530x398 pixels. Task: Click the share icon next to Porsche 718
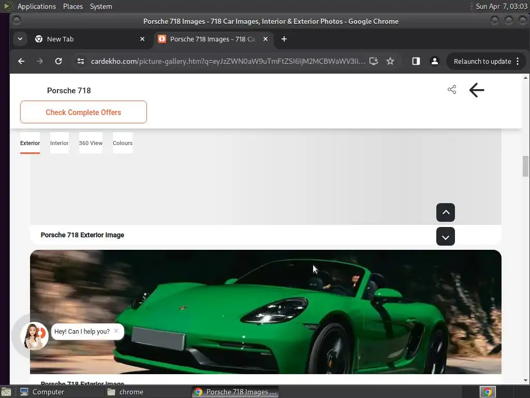click(x=452, y=90)
